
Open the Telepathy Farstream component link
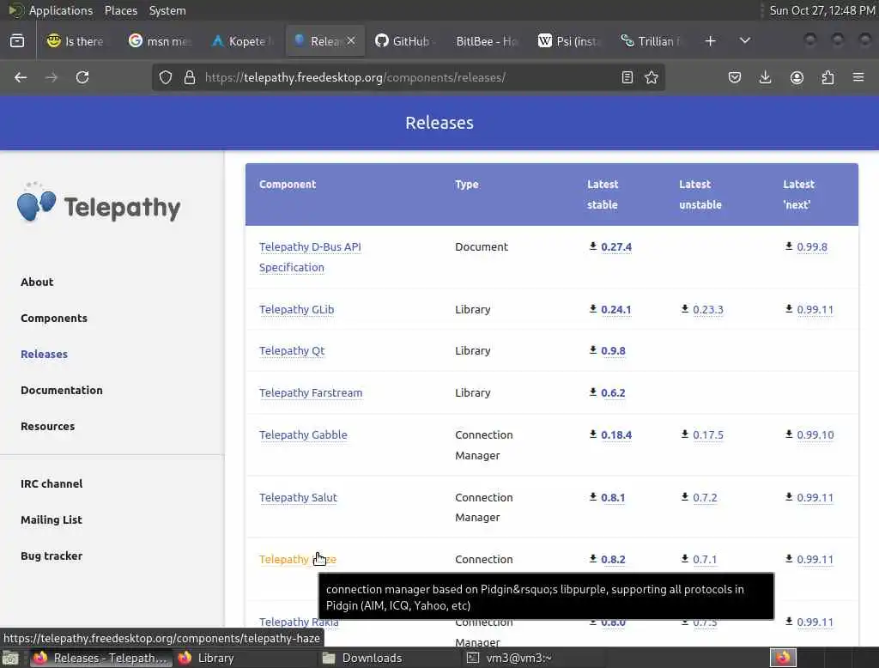[x=311, y=392]
